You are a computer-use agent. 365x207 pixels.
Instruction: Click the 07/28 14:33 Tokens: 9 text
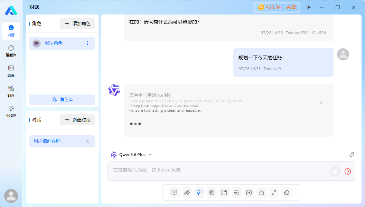260,69
